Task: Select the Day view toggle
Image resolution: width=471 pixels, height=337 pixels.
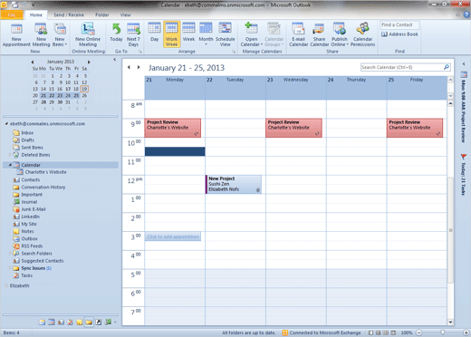Action: coord(154,34)
